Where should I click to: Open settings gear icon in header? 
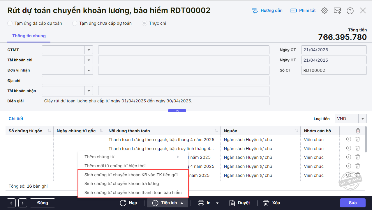point(324,11)
